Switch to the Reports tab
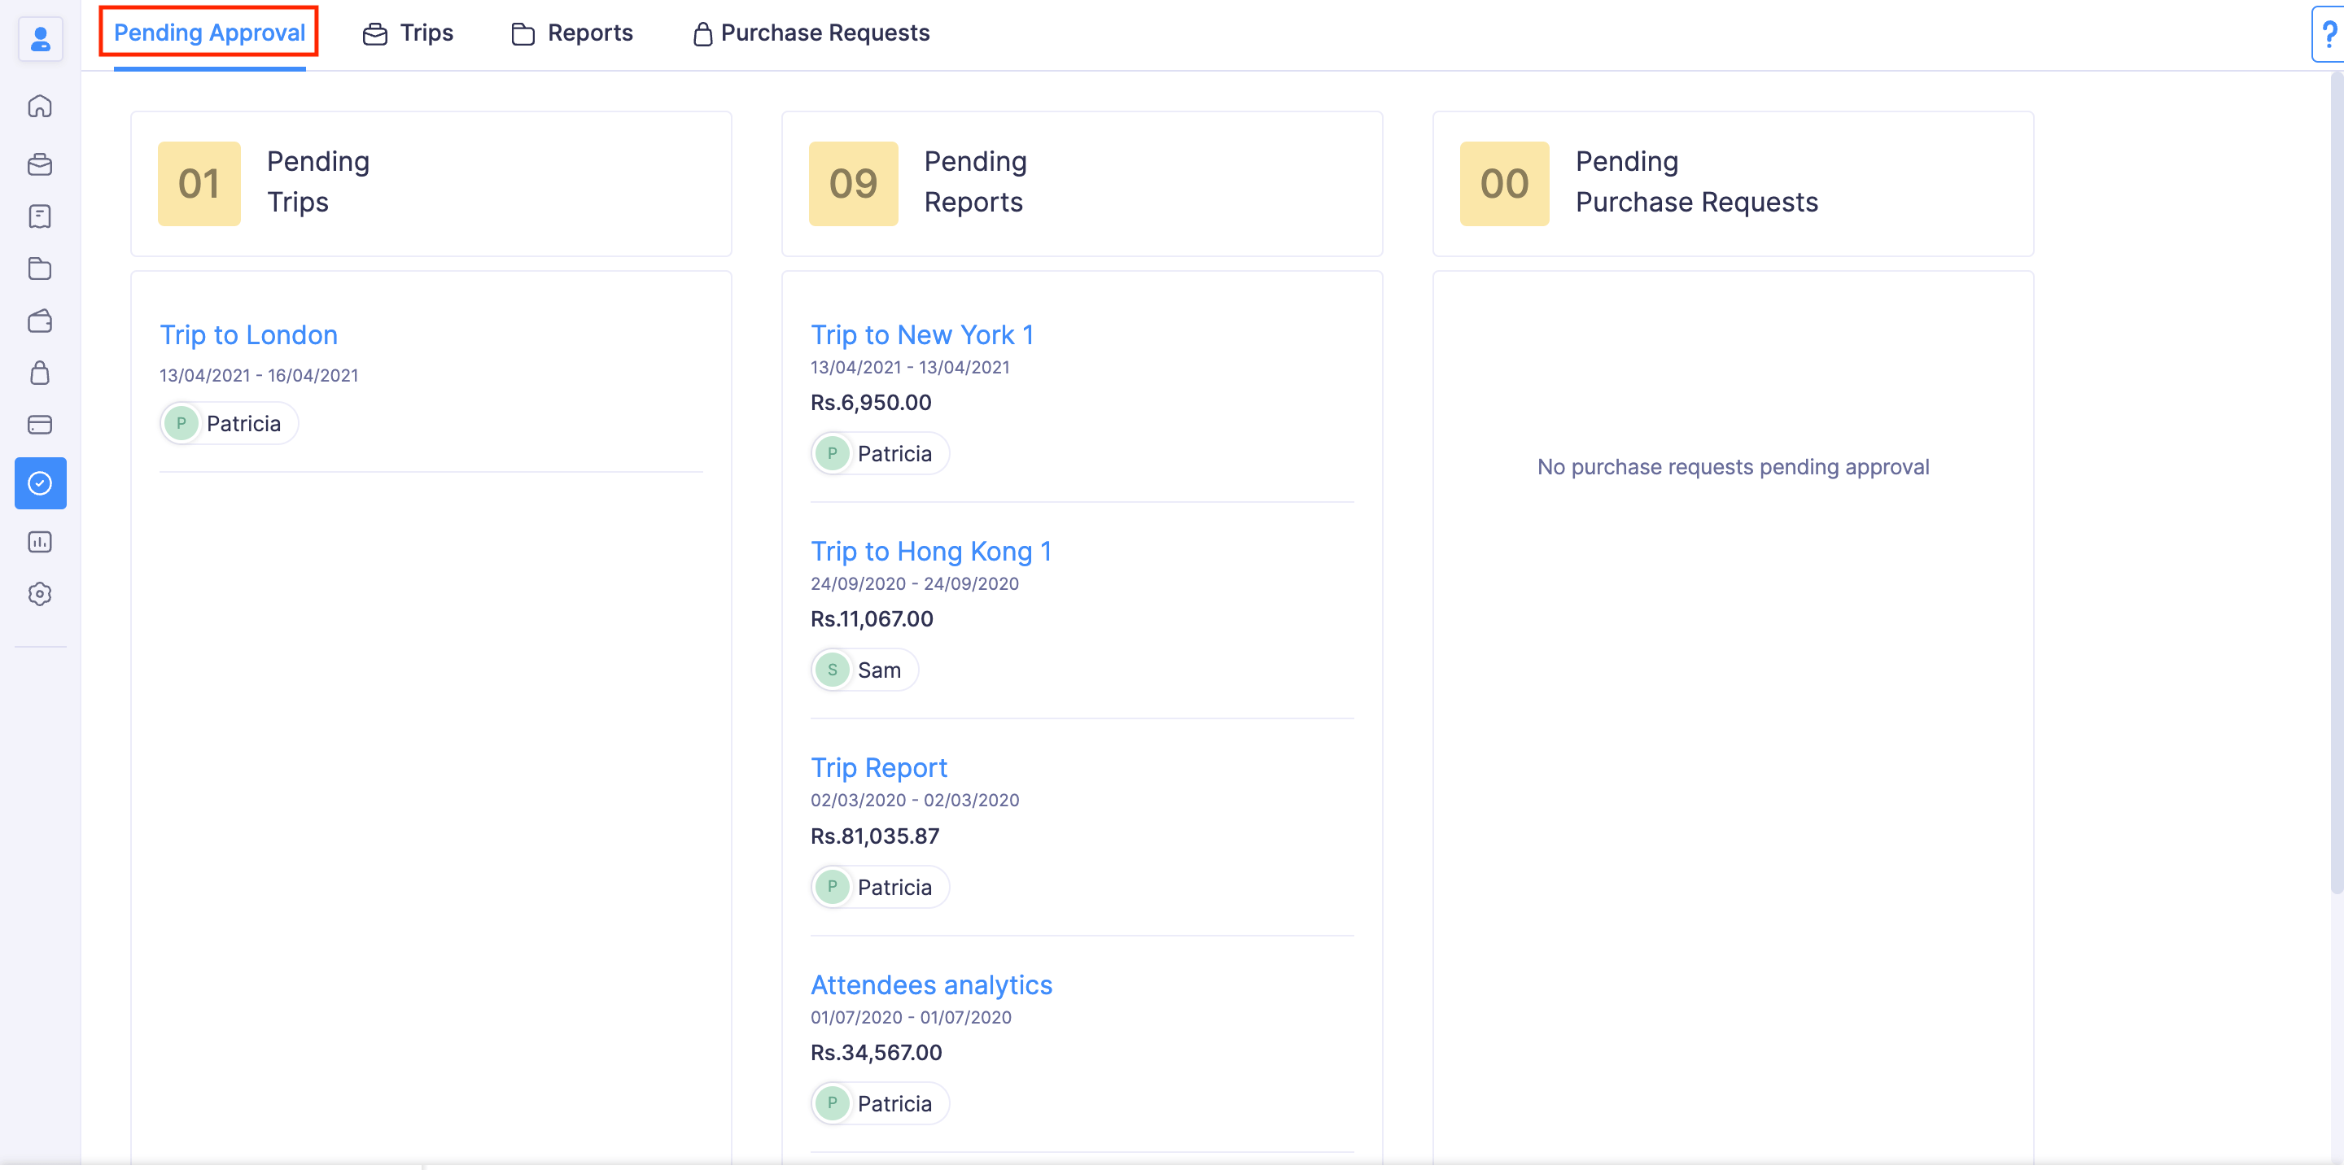This screenshot has height=1170, width=2344. click(572, 33)
